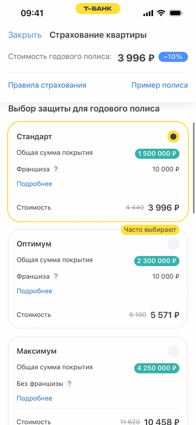Tap the Часто выбирают label

point(150,230)
